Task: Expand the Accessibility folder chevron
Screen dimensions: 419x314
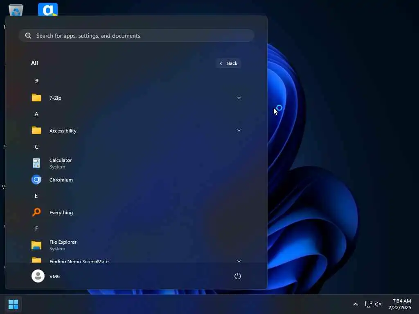Action: click(239, 130)
